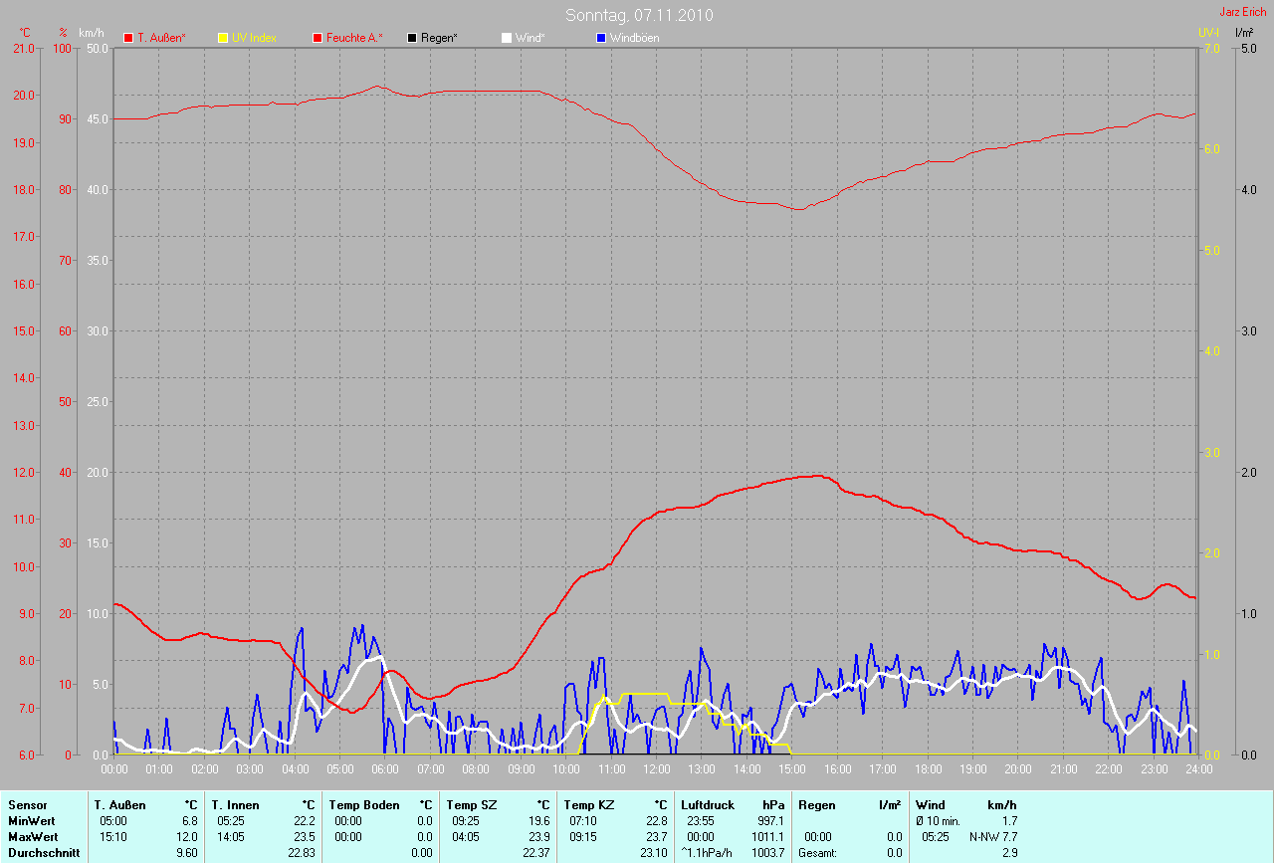Click the Luftdruck column header

click(x=706, y=804)
